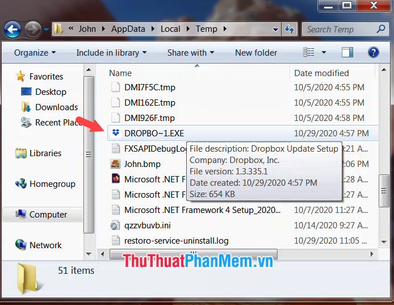Click the gear icon of qzzvbuvb.ini
Viewport: 394px width, 305px height.
[x=115, y=225]
